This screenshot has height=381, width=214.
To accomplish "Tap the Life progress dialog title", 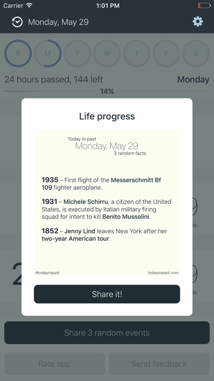I will click(x=107, y=117).
